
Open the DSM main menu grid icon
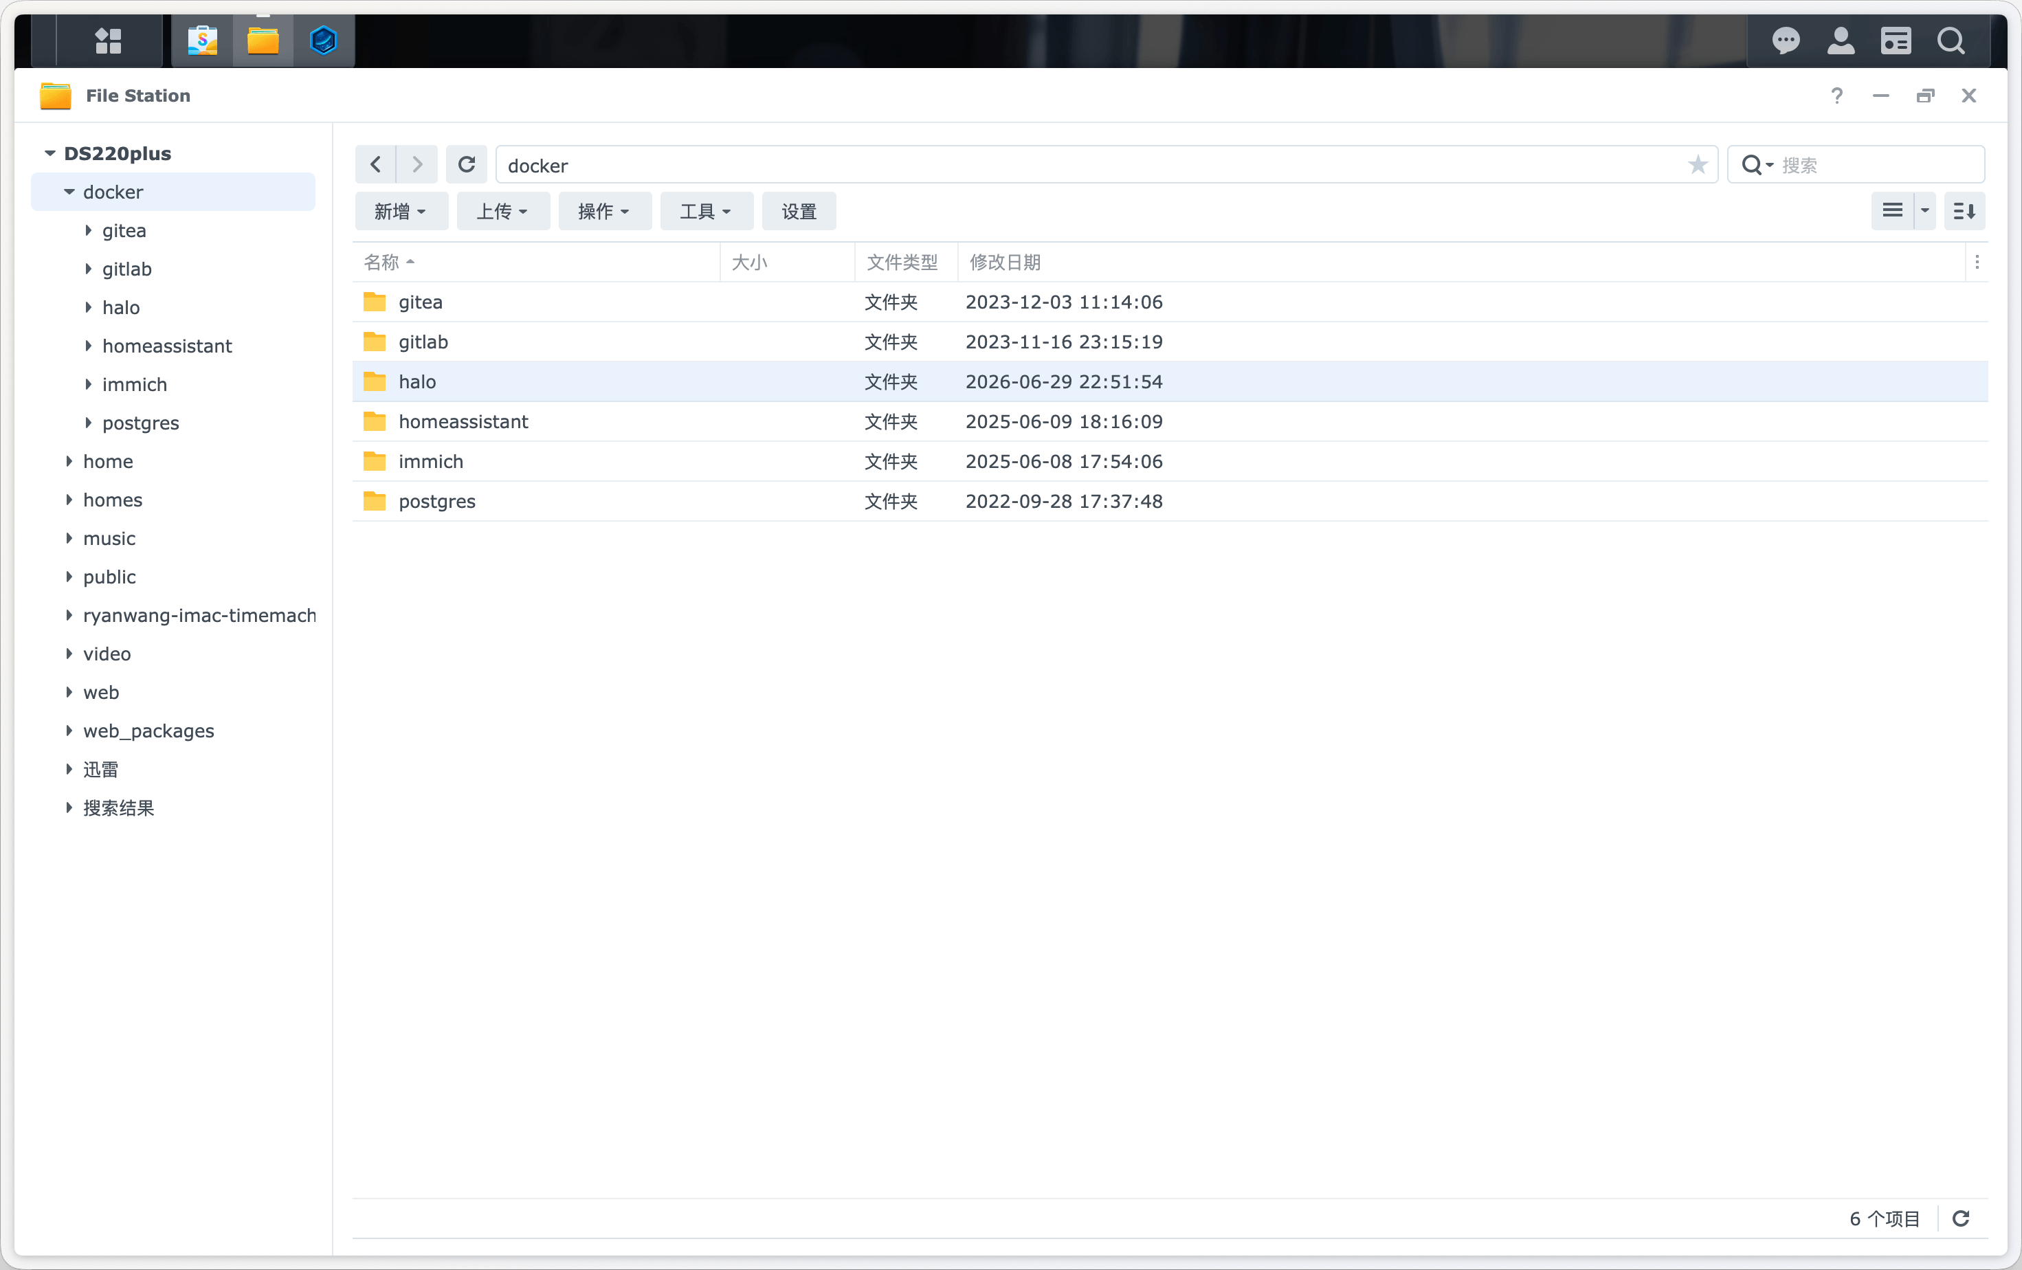(x=109, y=41)
